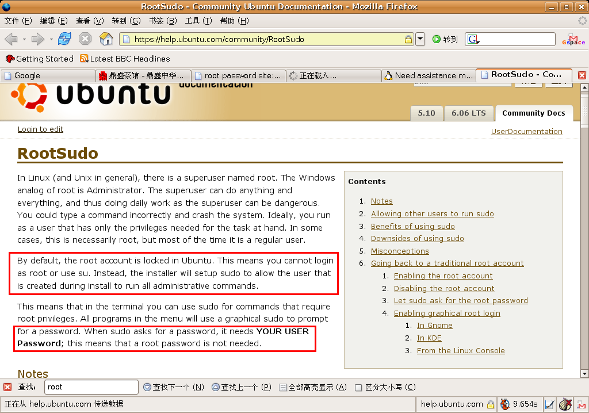Switch to the 正在载入 loading tab
The height and width of the screenshot is (413, 589).
pyautogui.click(x=334, y=75)
